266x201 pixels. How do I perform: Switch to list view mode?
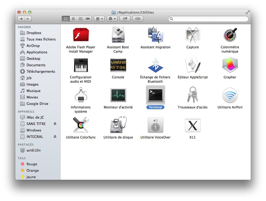[x=73, y=19]
